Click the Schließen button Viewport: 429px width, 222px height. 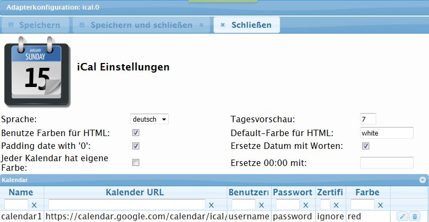pyautogui.click(x=247, y=25)
